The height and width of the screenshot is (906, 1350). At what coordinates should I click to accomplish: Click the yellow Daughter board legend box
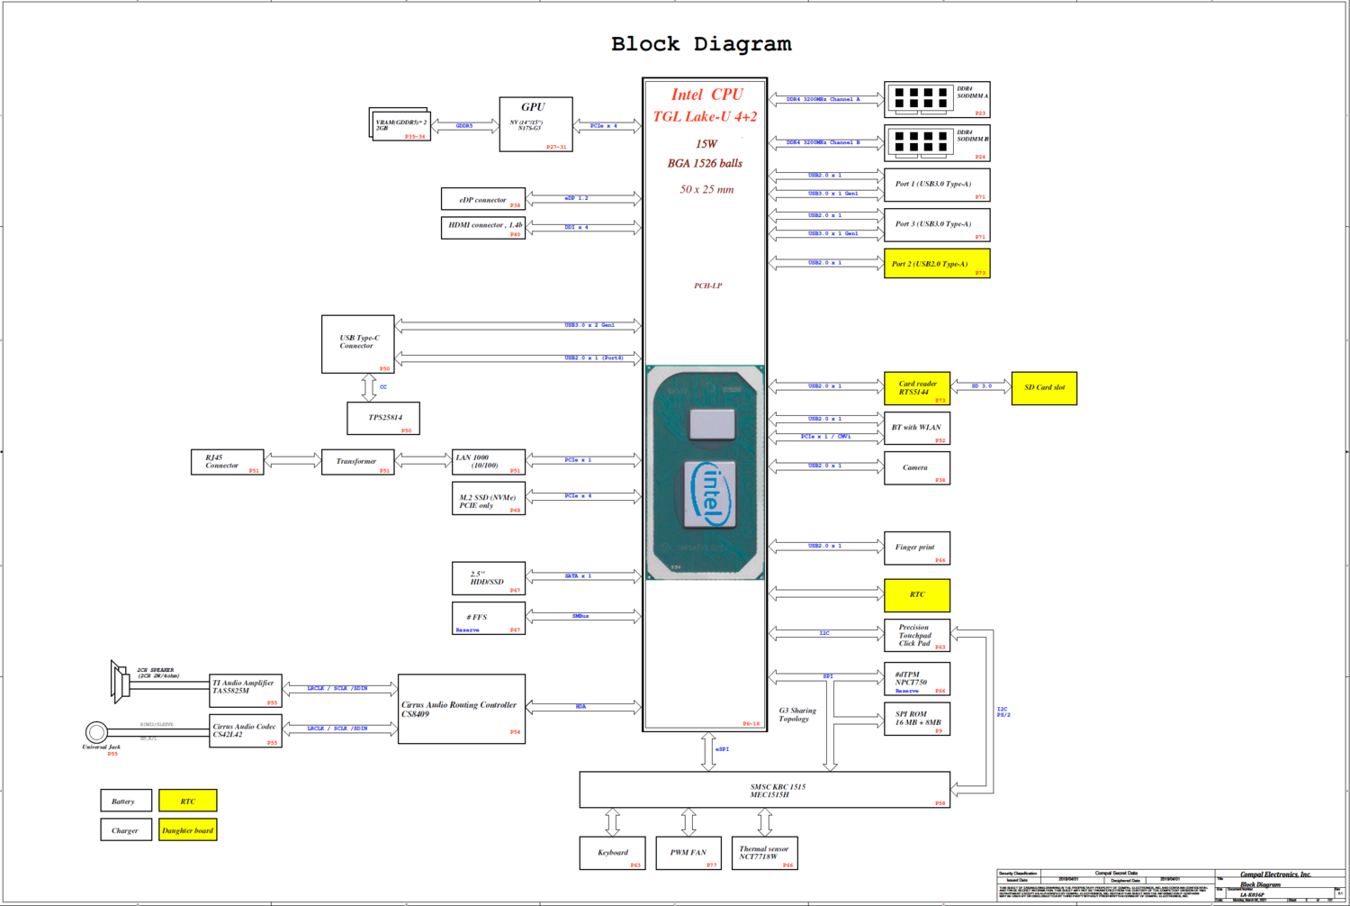click(x=188, y=829)
